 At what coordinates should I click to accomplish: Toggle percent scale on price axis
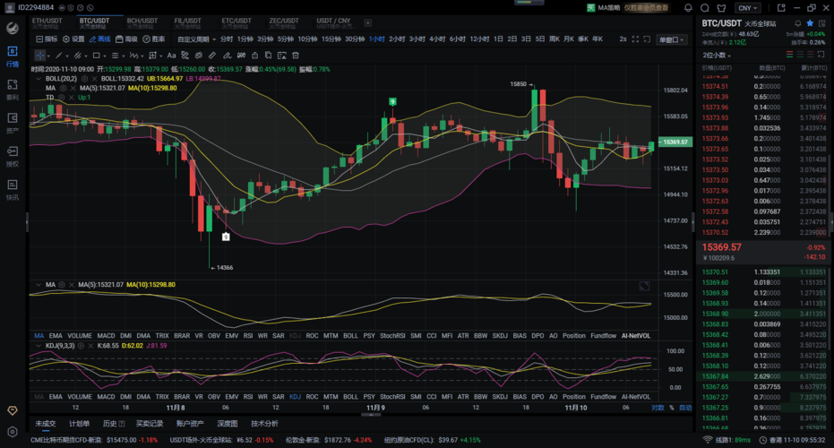pos(672,408)
